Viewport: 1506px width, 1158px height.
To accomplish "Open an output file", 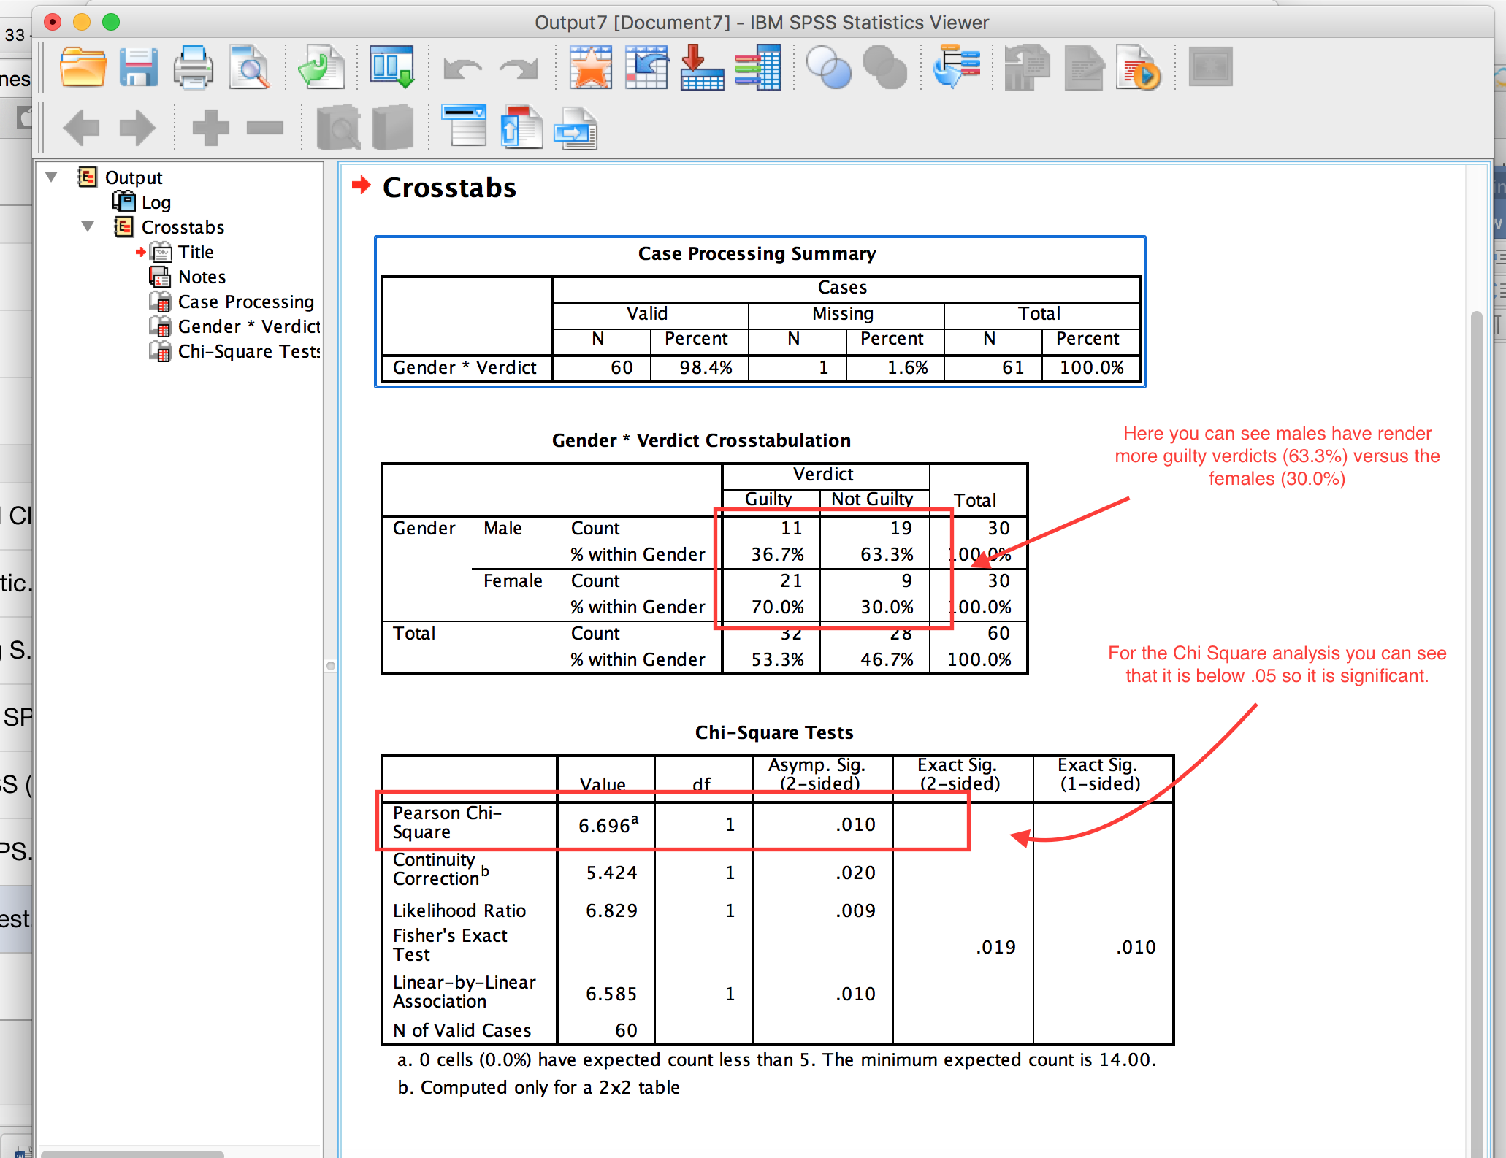I will point(83,67).
